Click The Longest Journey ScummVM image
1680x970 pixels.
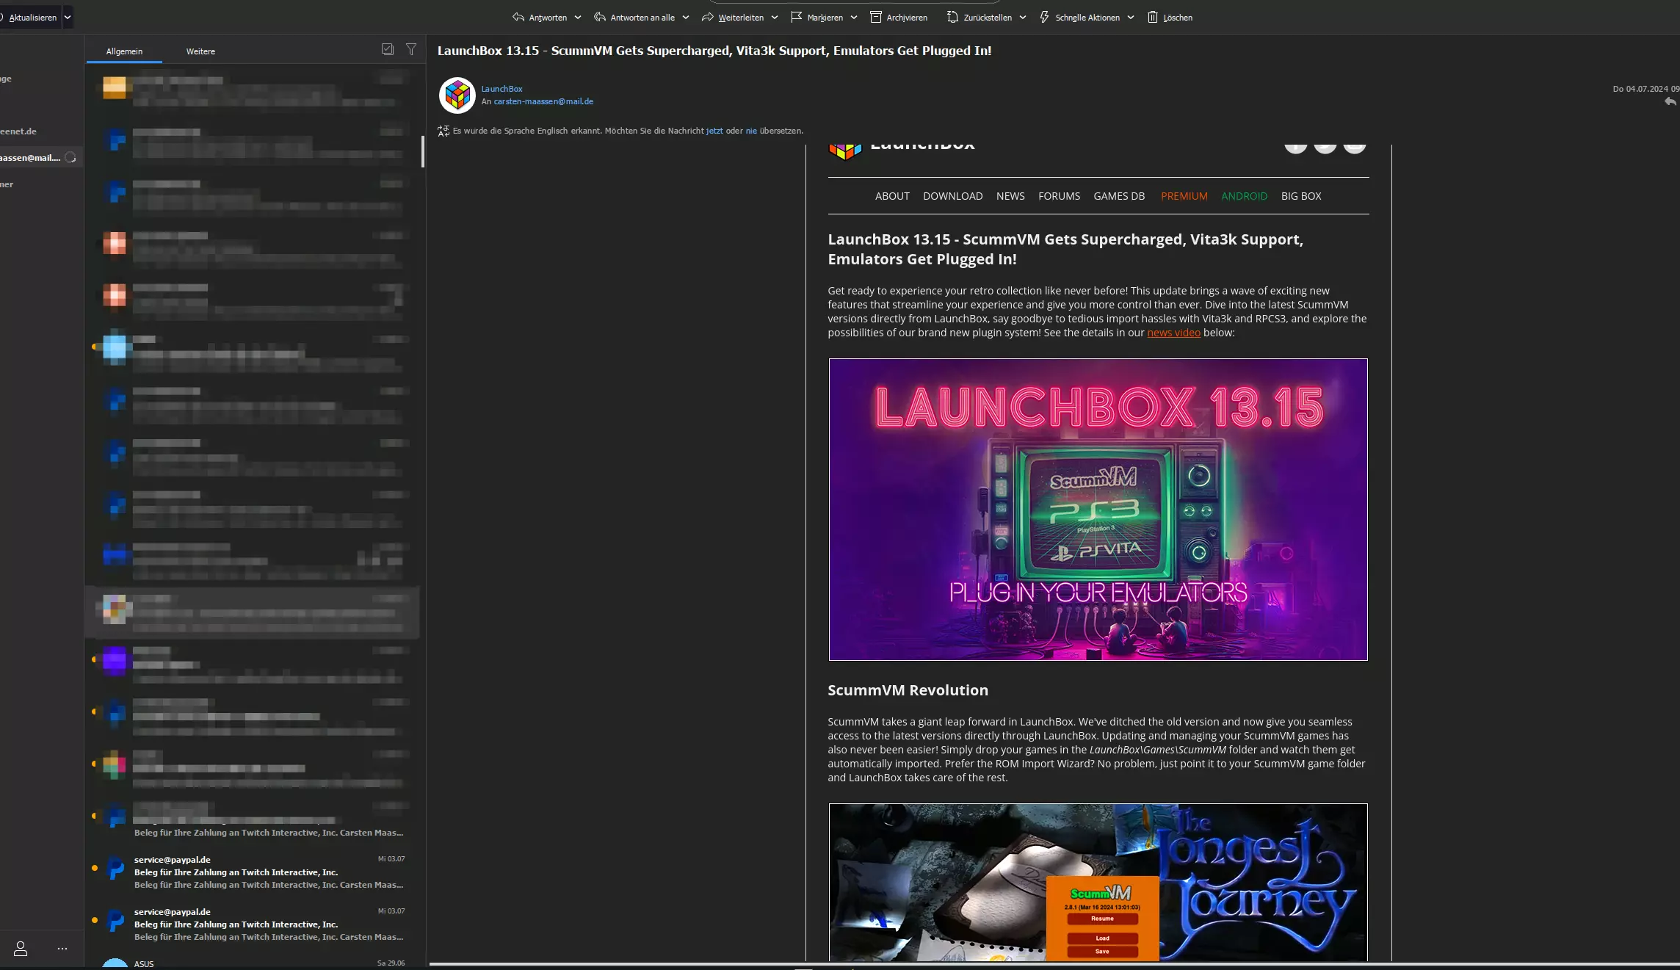tap(1098, 882)
